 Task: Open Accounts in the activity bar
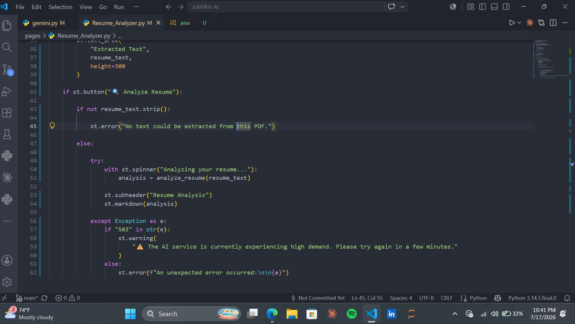[x=7, y=260]
